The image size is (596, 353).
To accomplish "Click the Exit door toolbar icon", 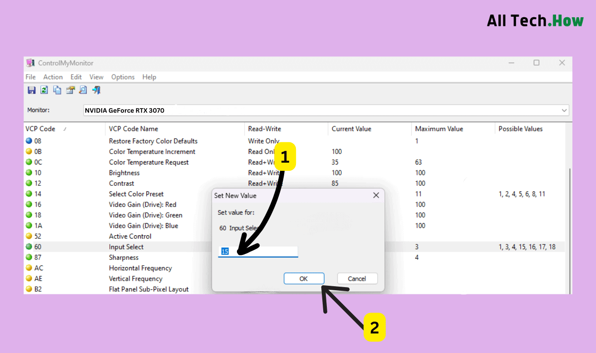I will click(x=96, y=90).
